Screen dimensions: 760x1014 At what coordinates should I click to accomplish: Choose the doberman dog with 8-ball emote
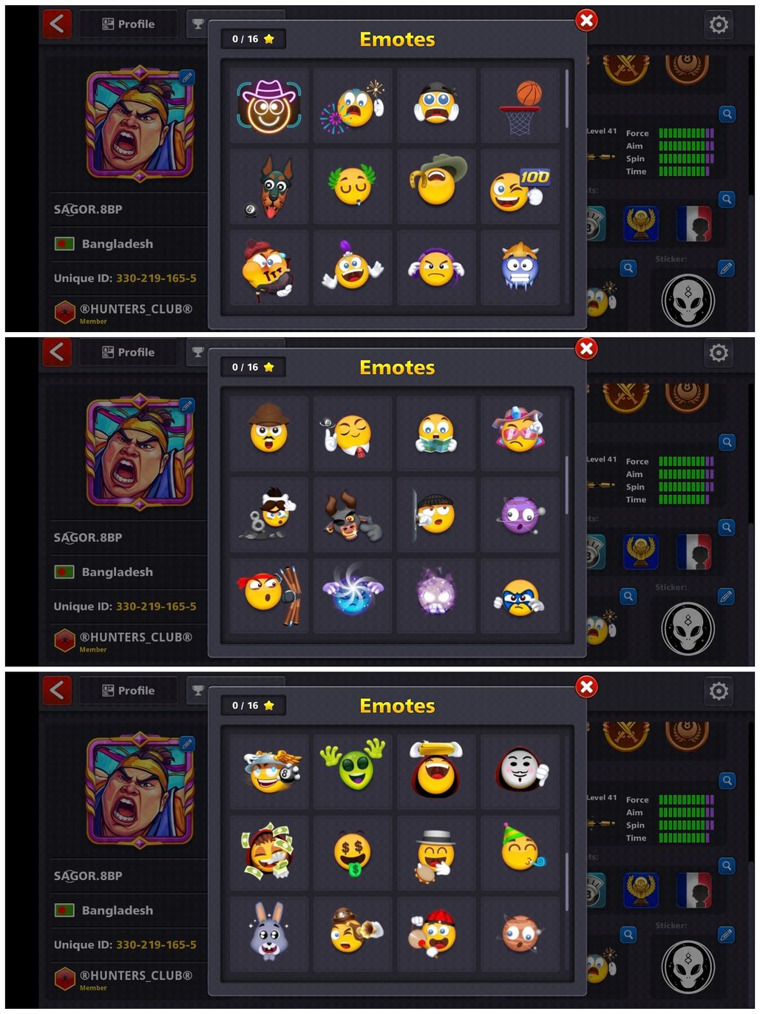(x=269, y=187)
